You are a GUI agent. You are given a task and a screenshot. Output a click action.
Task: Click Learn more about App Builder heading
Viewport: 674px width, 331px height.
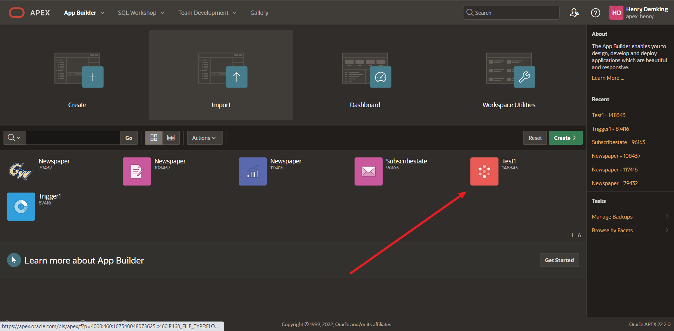(84, 260)
